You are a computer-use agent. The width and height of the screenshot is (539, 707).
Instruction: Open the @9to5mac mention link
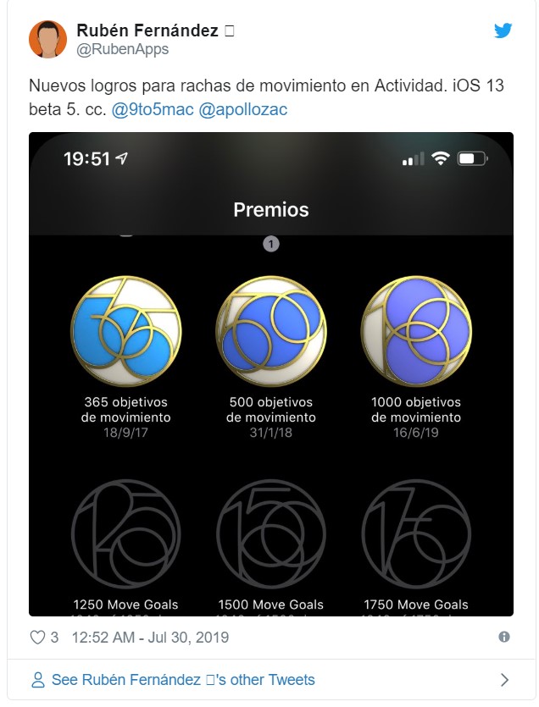(153, 109)
